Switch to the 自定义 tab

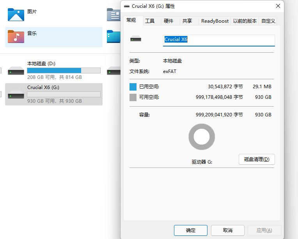point(268,21)
